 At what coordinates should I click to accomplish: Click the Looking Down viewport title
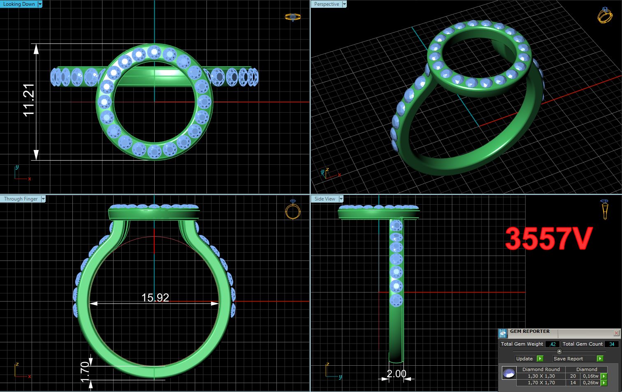[x=19, y=4]
